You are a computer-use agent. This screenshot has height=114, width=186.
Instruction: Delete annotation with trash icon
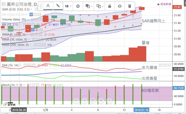click(x=130, y=6)
